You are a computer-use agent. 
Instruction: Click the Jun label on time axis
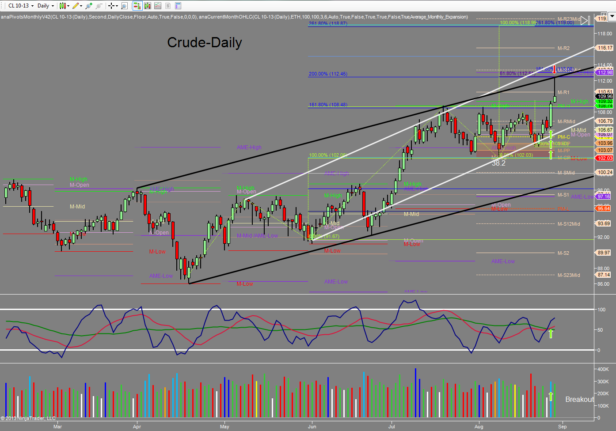[x=312, y=427]
